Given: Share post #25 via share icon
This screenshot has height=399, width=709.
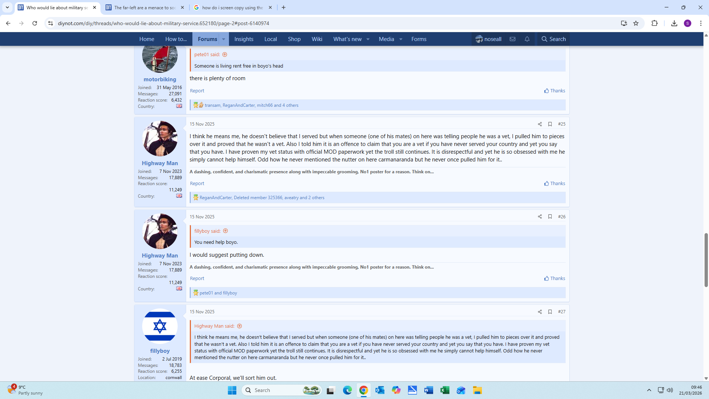Looking at the screenshot, I should 540,124.
